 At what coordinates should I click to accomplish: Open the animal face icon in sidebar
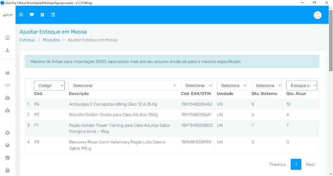click(7, 73)
